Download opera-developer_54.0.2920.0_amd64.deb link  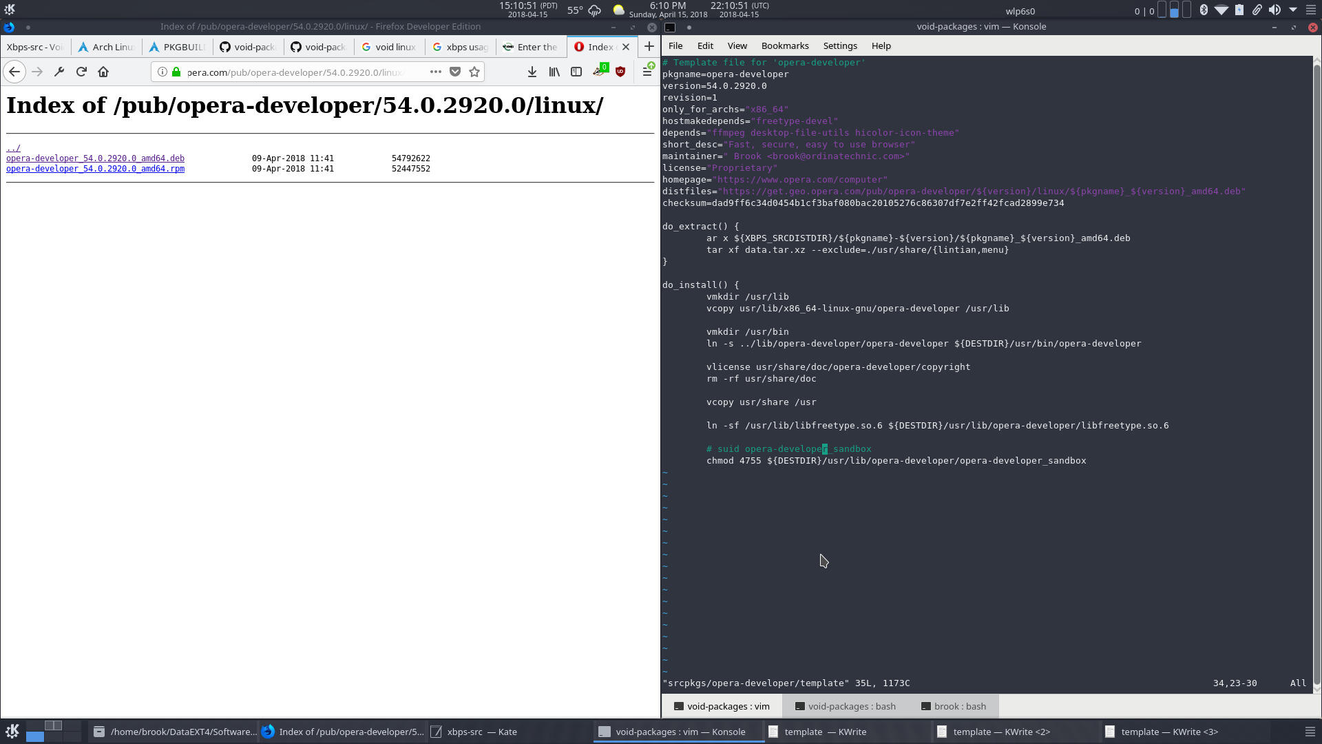tap(95, 158)
